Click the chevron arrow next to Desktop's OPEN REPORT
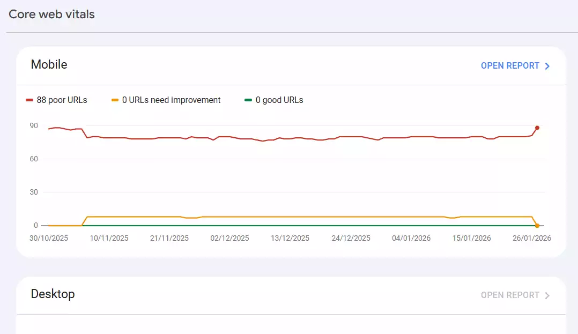The image size is (578, 334). 546,295
